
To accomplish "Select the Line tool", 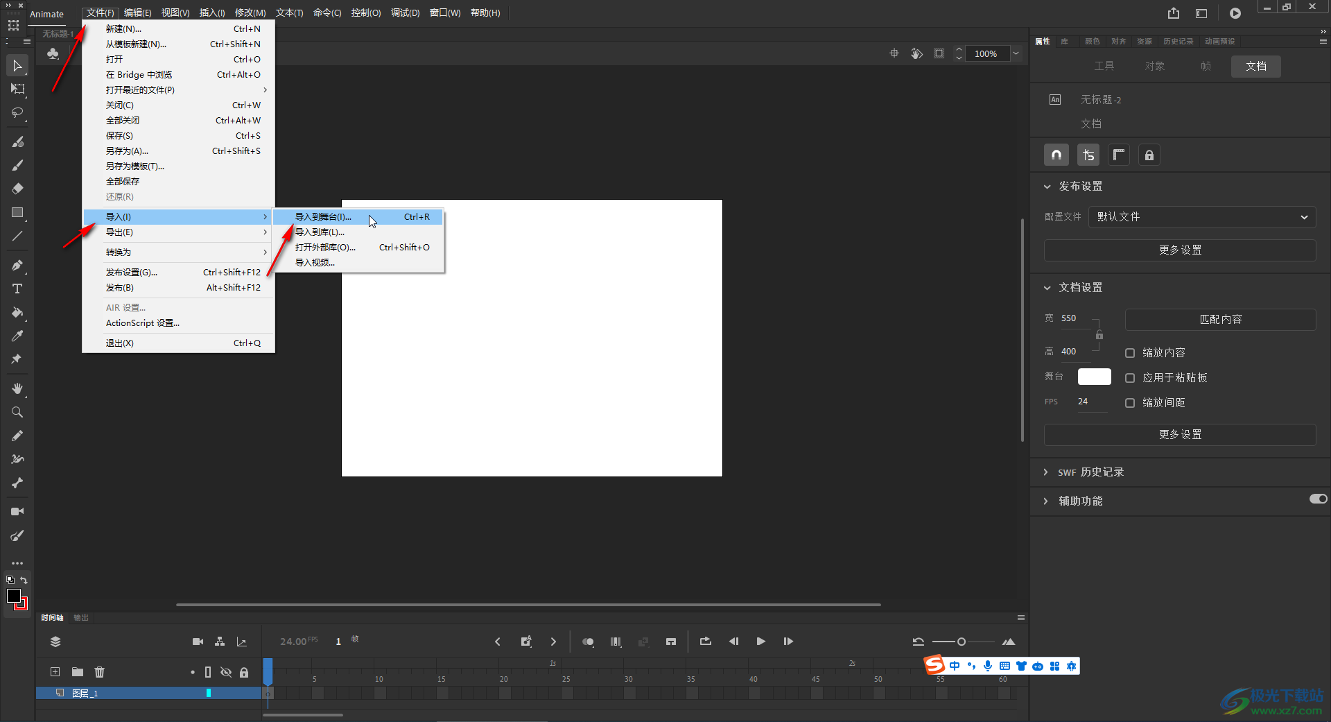I will coord(17,236).
